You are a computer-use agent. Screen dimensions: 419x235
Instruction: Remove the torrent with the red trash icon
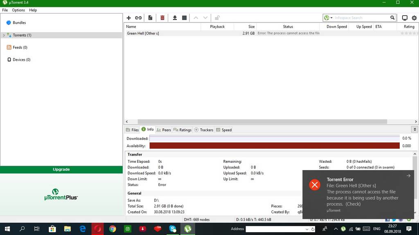pyautogui.click(x=162, y=18)
